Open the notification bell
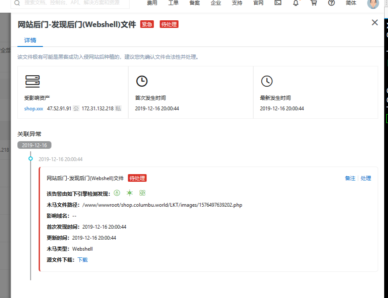This screenshot has width=388, height=298. 296,3
